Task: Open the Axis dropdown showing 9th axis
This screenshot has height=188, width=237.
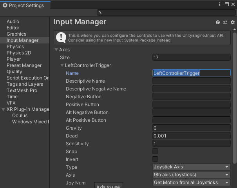Action: 191,175
